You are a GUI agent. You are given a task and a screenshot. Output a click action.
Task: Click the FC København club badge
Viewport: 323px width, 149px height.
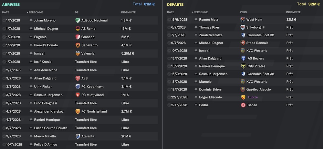coord(78,87)
